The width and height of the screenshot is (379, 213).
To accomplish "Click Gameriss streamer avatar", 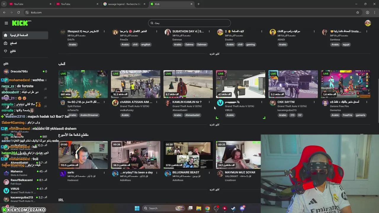I will tap(325, 103).
